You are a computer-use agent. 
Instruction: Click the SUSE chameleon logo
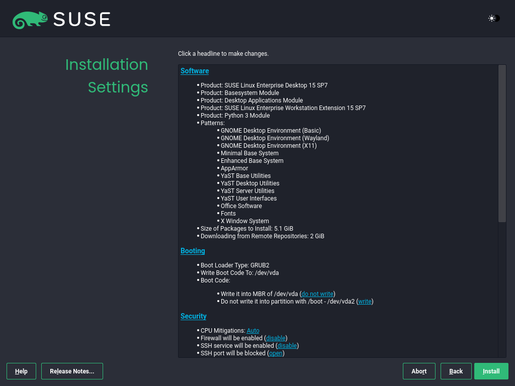[30, 19]
